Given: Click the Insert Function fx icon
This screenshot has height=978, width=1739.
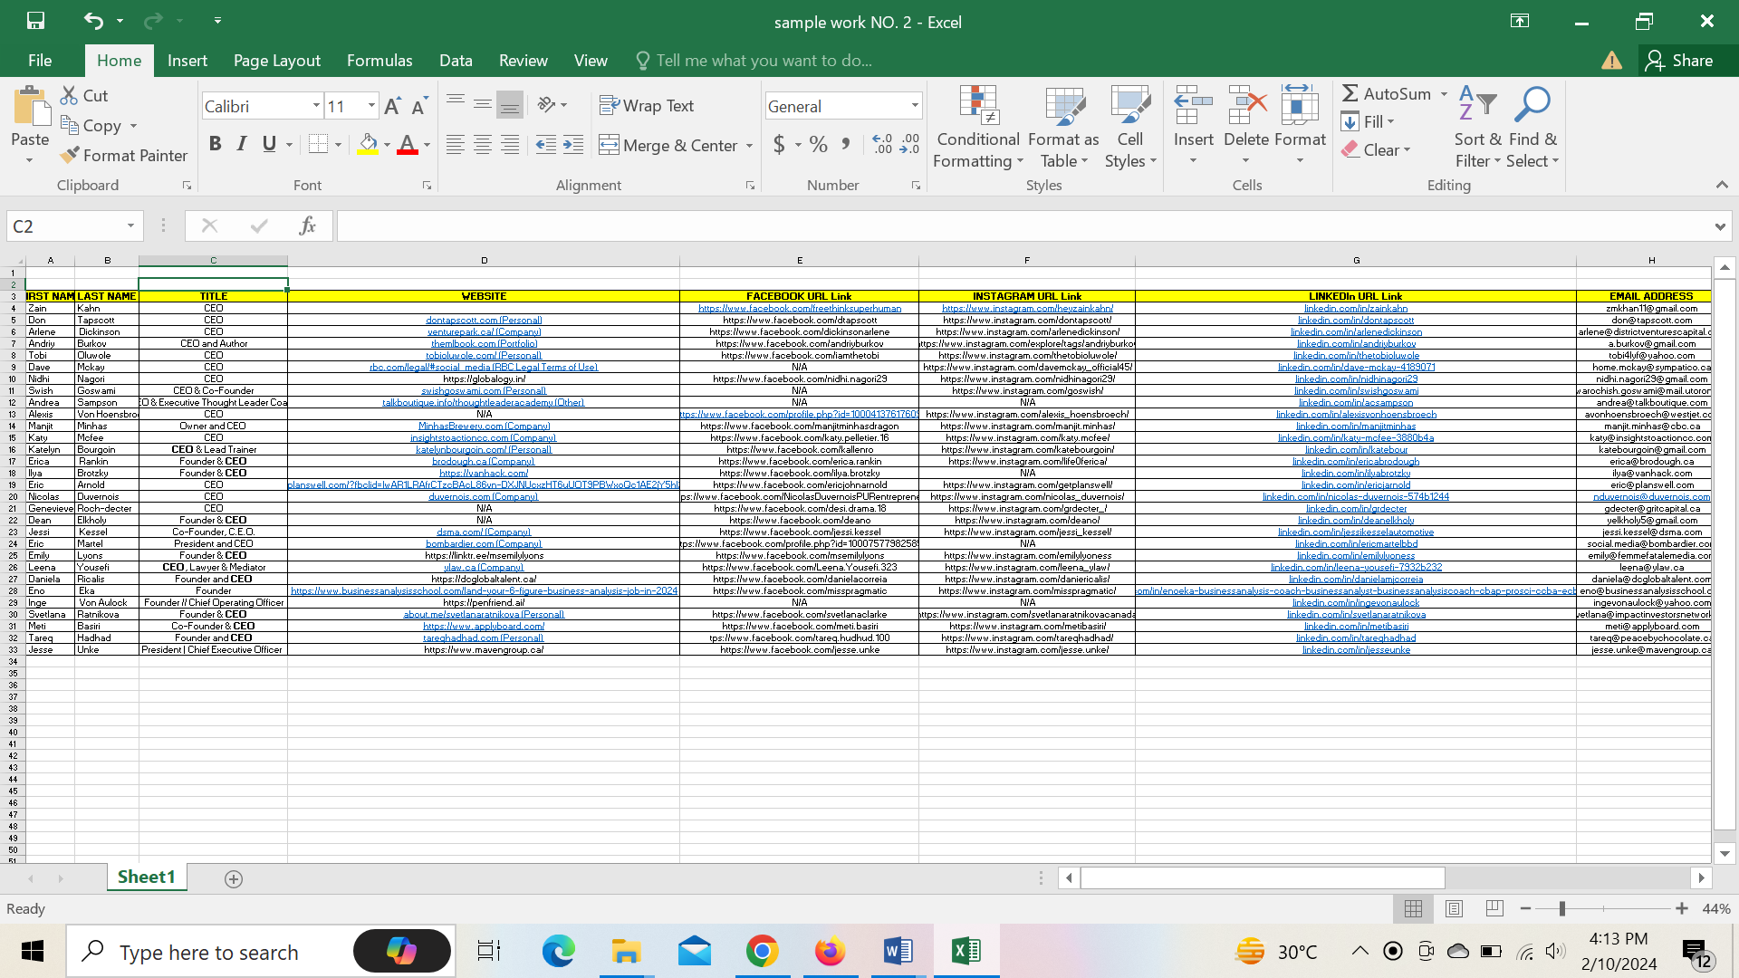Looking at the screenshot, I should point(307,225).
